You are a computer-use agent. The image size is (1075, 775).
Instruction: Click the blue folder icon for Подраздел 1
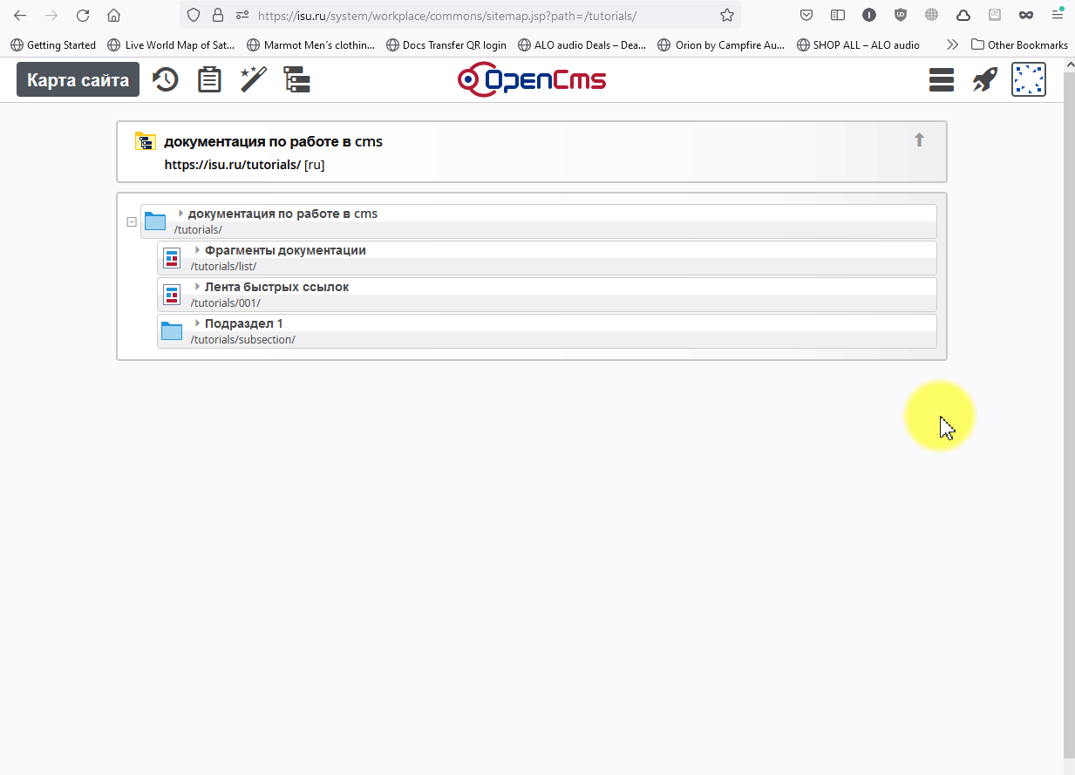[172, 331]
